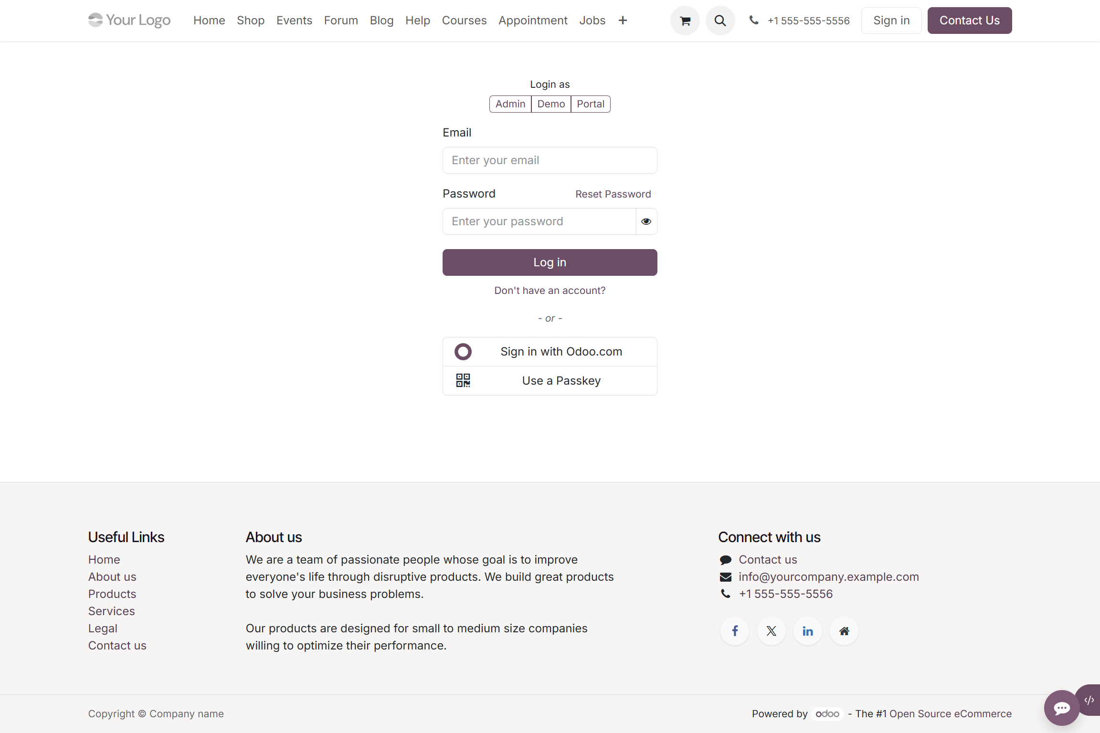Click the code editor icon on right edge
The image size is (1100, 733).
coord(1090,700)
